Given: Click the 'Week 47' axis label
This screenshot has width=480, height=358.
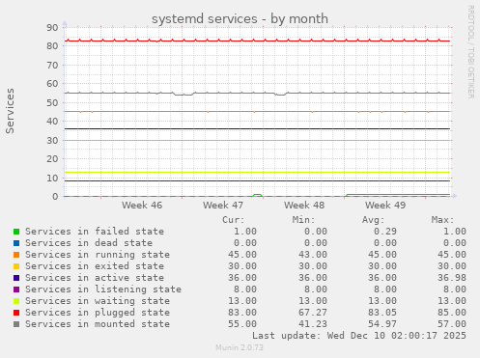Looking at the screenshot, I should tap(223, 206).
